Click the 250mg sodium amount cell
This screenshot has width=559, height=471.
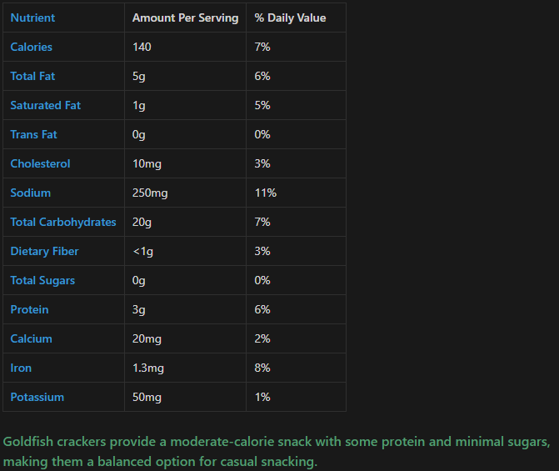pos(150,193)
